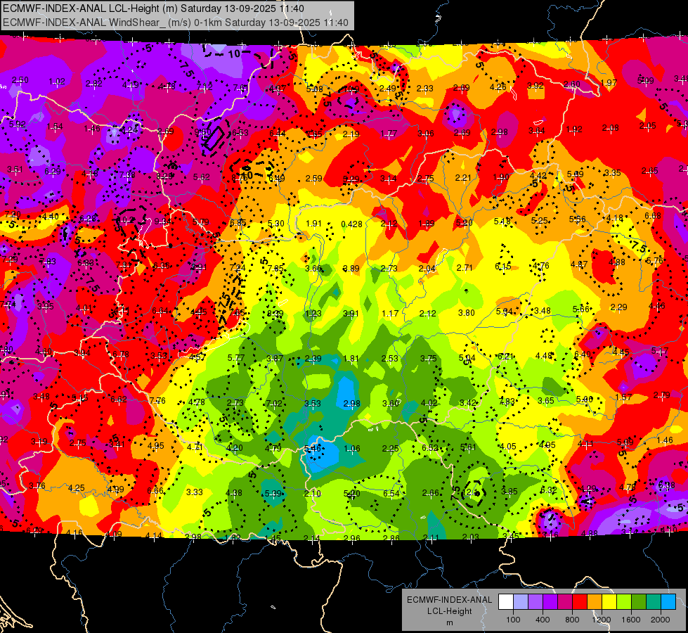Viewport: 688px width, 633px height.
Task: Click the map value 5.04
Action: (467, 358)
